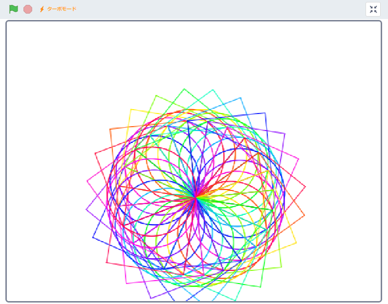Click the dark blue square corner at upper right
The width and height of the screenshot is (388, 304).
click(265, 113)
